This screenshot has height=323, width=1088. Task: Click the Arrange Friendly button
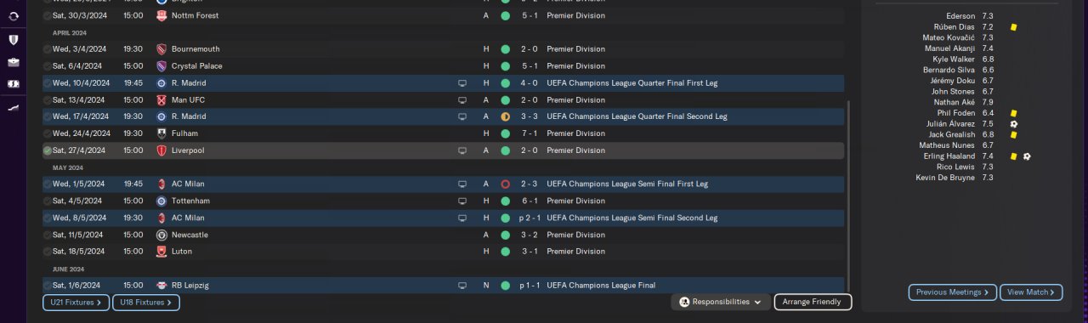[813, 302]
